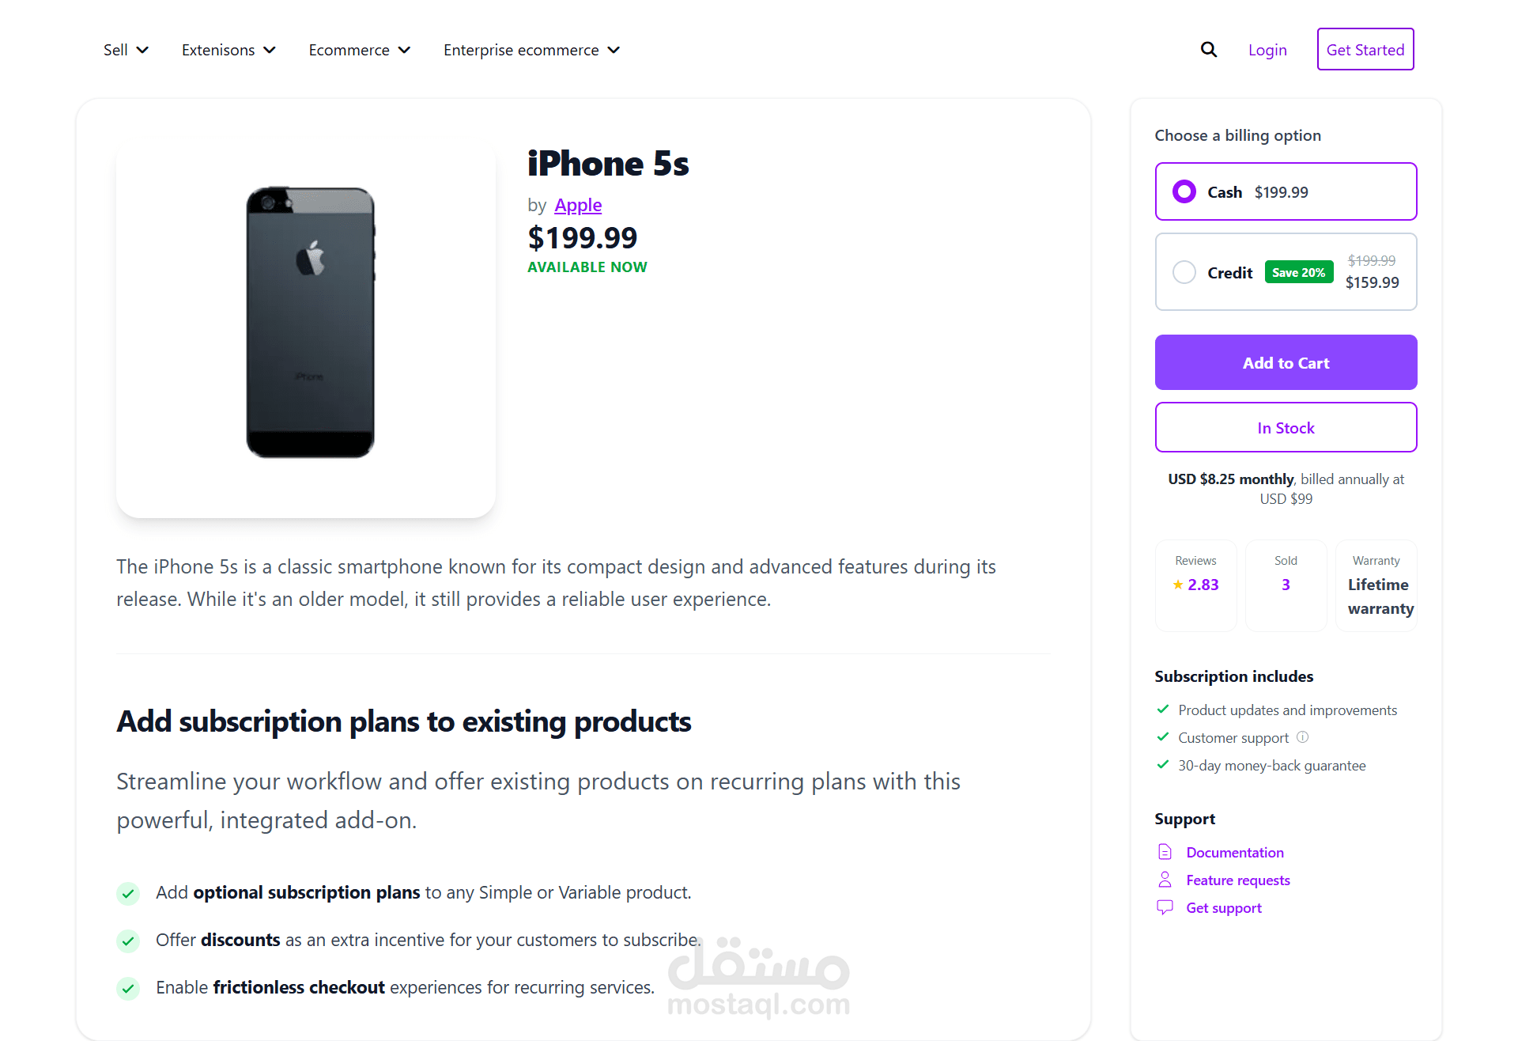Click the Get support chat bubble icon

(1165, 907)
